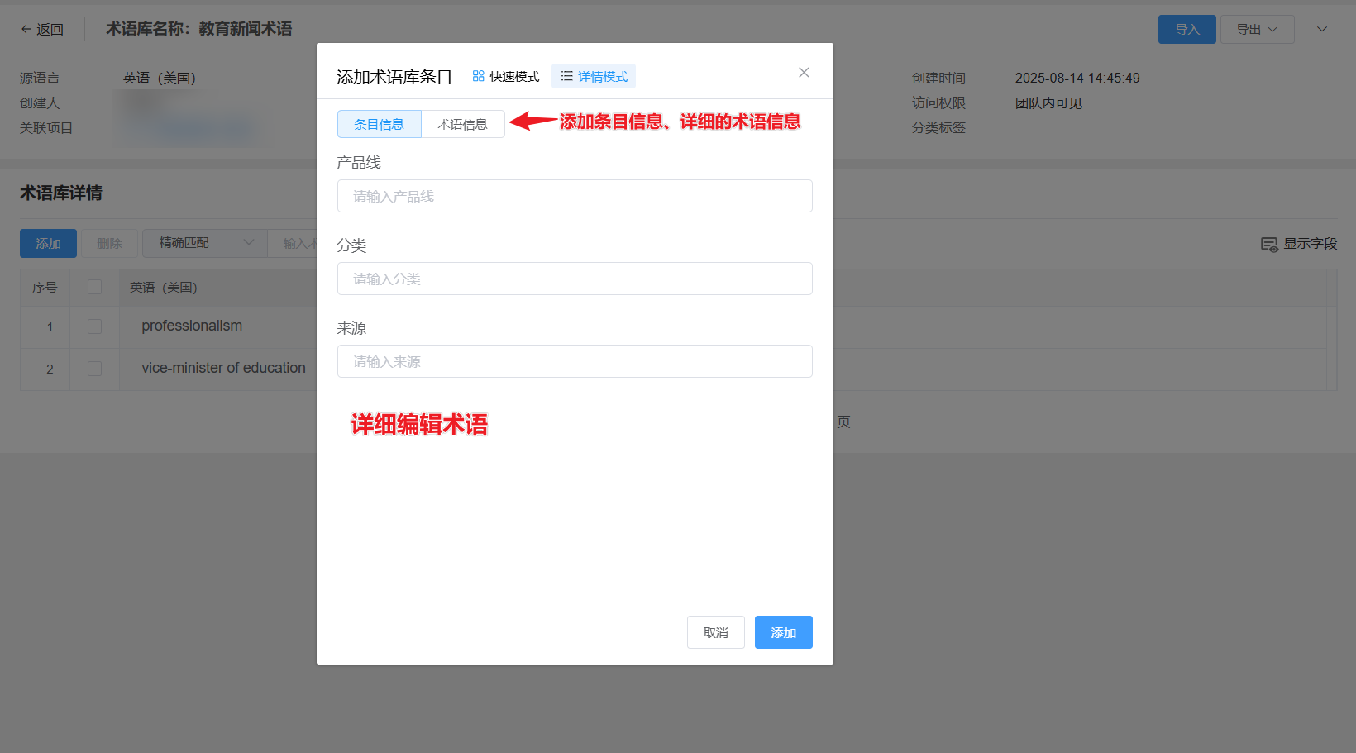Check the box for professionalism row
The width and height of the screenshot is (1356, 753).
pos(95,326)
